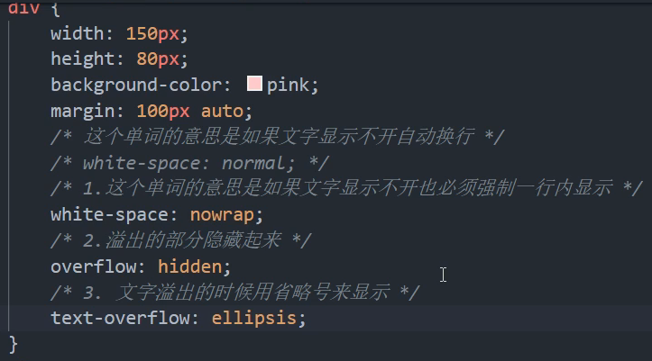Click the ellipsis value
The image size is (652, 361).
point(254,319)
